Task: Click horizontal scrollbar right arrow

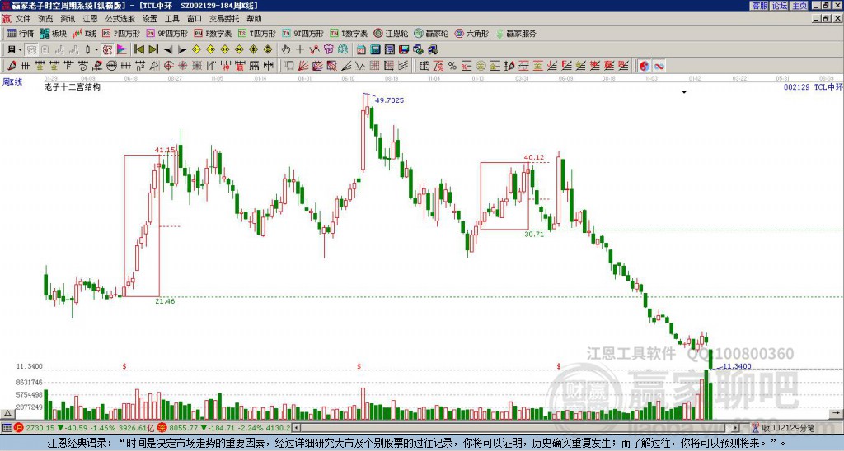Action: 736,428
